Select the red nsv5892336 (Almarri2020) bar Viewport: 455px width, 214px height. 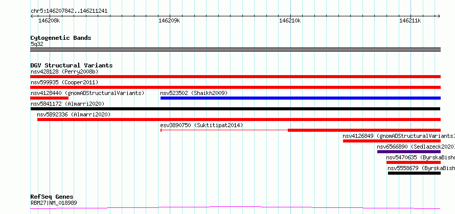[x=239, y=120]
